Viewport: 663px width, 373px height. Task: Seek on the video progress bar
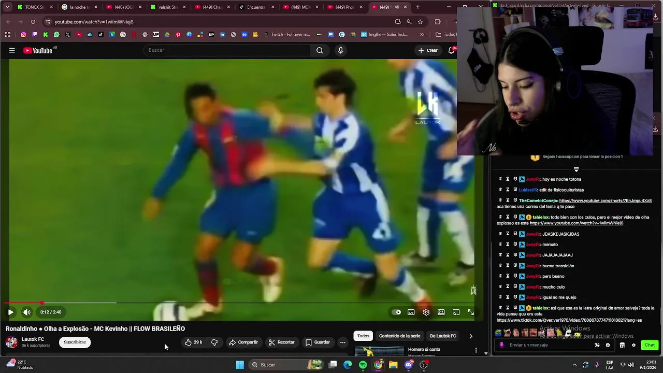(238, 303)
